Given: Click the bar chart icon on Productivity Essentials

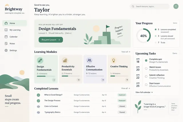Looking at the screenshot, I should (65, 60).
